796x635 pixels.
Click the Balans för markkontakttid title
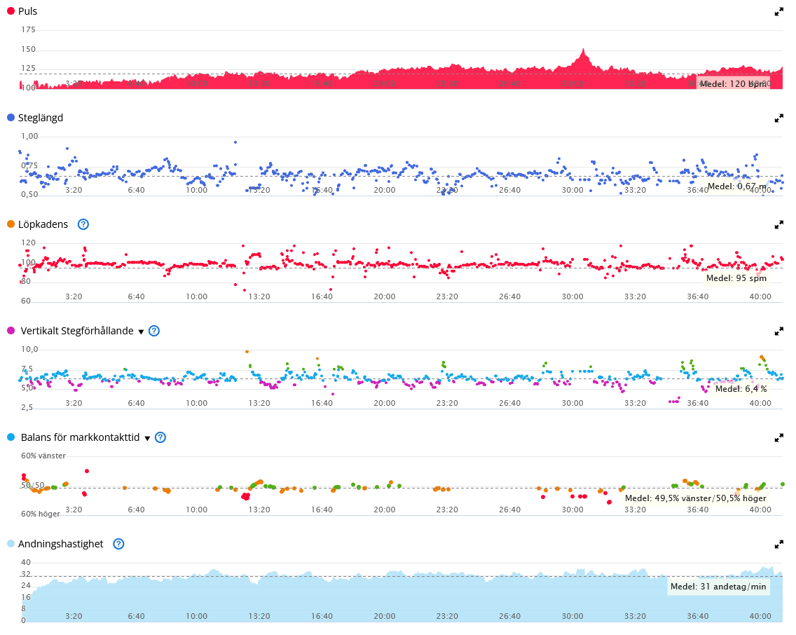coord(80,437)
